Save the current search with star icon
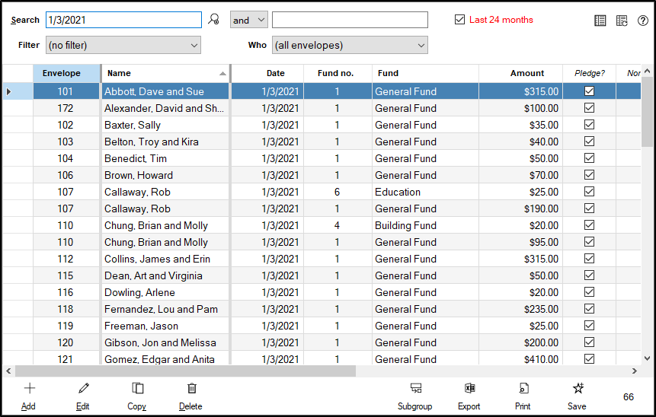 click(578, 394)
